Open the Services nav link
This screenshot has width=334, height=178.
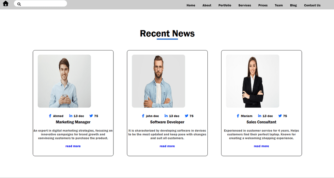point(245,5)
